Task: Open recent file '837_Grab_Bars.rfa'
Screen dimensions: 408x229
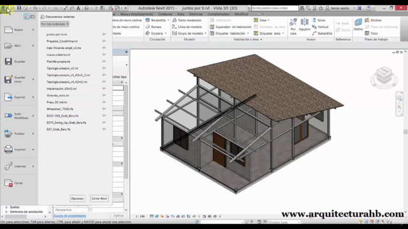Action: [x=58, y=129]
